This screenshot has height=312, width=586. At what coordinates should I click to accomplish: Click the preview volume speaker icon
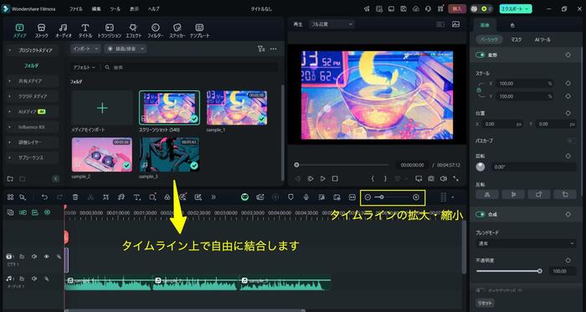(443, 179)
